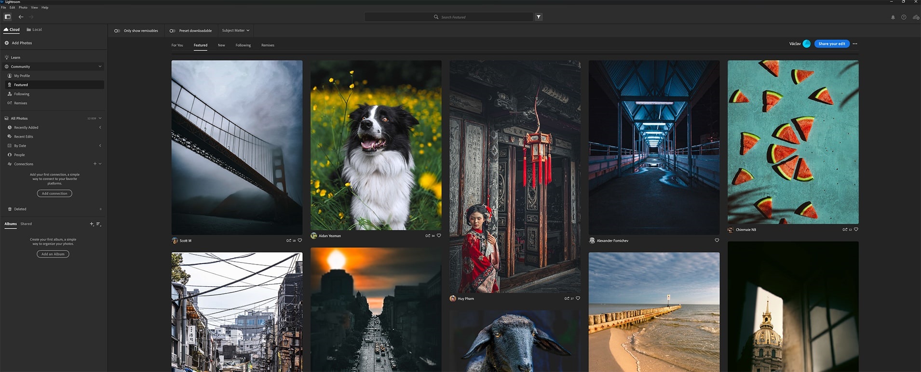The image size is (921, 372).
Task: Open Scott M's profile avatar
Action: 175,240
